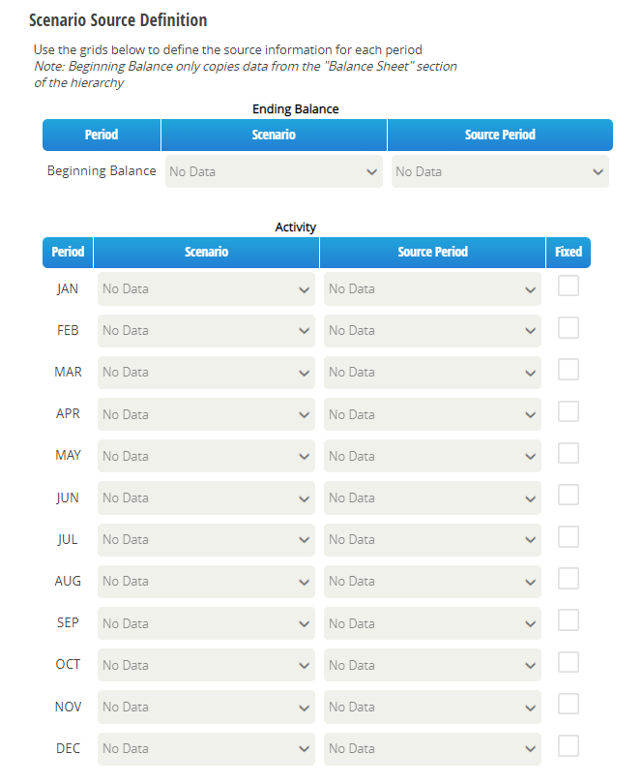
Task: Open Beginning Balance Source Period dropdown
Action: click(x=500, y=171)
